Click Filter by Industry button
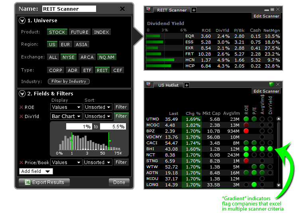 [69, 81]
